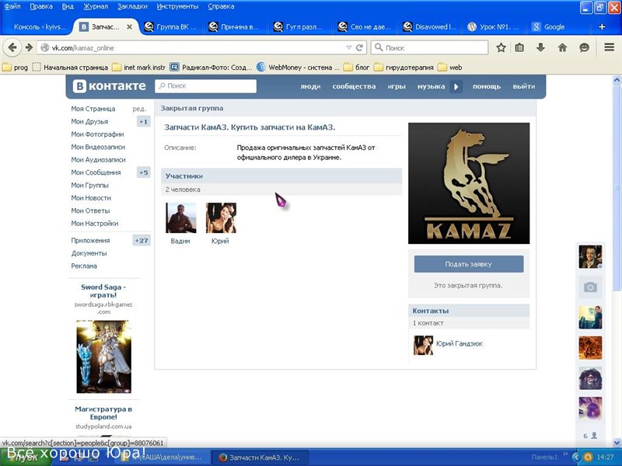Switch to the Группа ВК tab
Viewport: 622px width, 466px height.
click(x=171, y=27)
